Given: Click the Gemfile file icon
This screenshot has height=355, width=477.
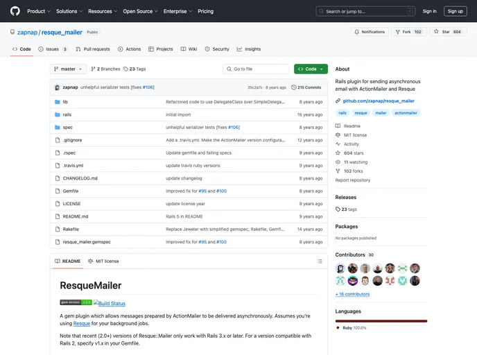Looking at the screenshot, I should click(x=57, y=191).
